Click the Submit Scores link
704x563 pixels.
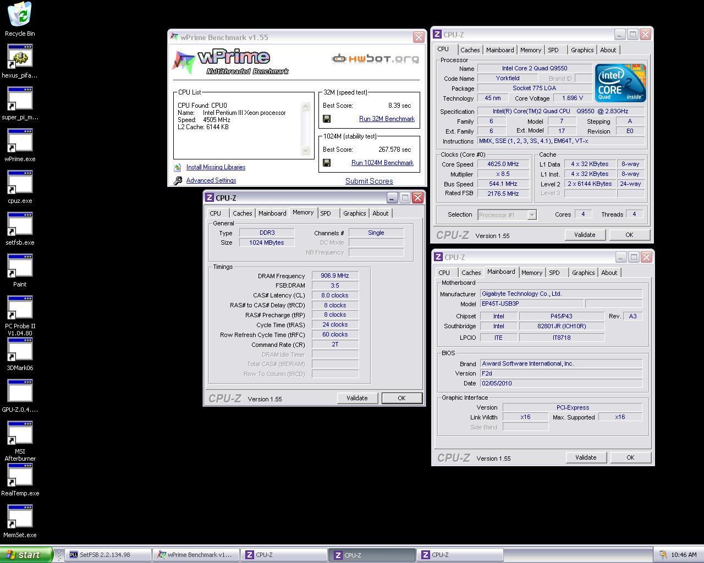(369, 181)
